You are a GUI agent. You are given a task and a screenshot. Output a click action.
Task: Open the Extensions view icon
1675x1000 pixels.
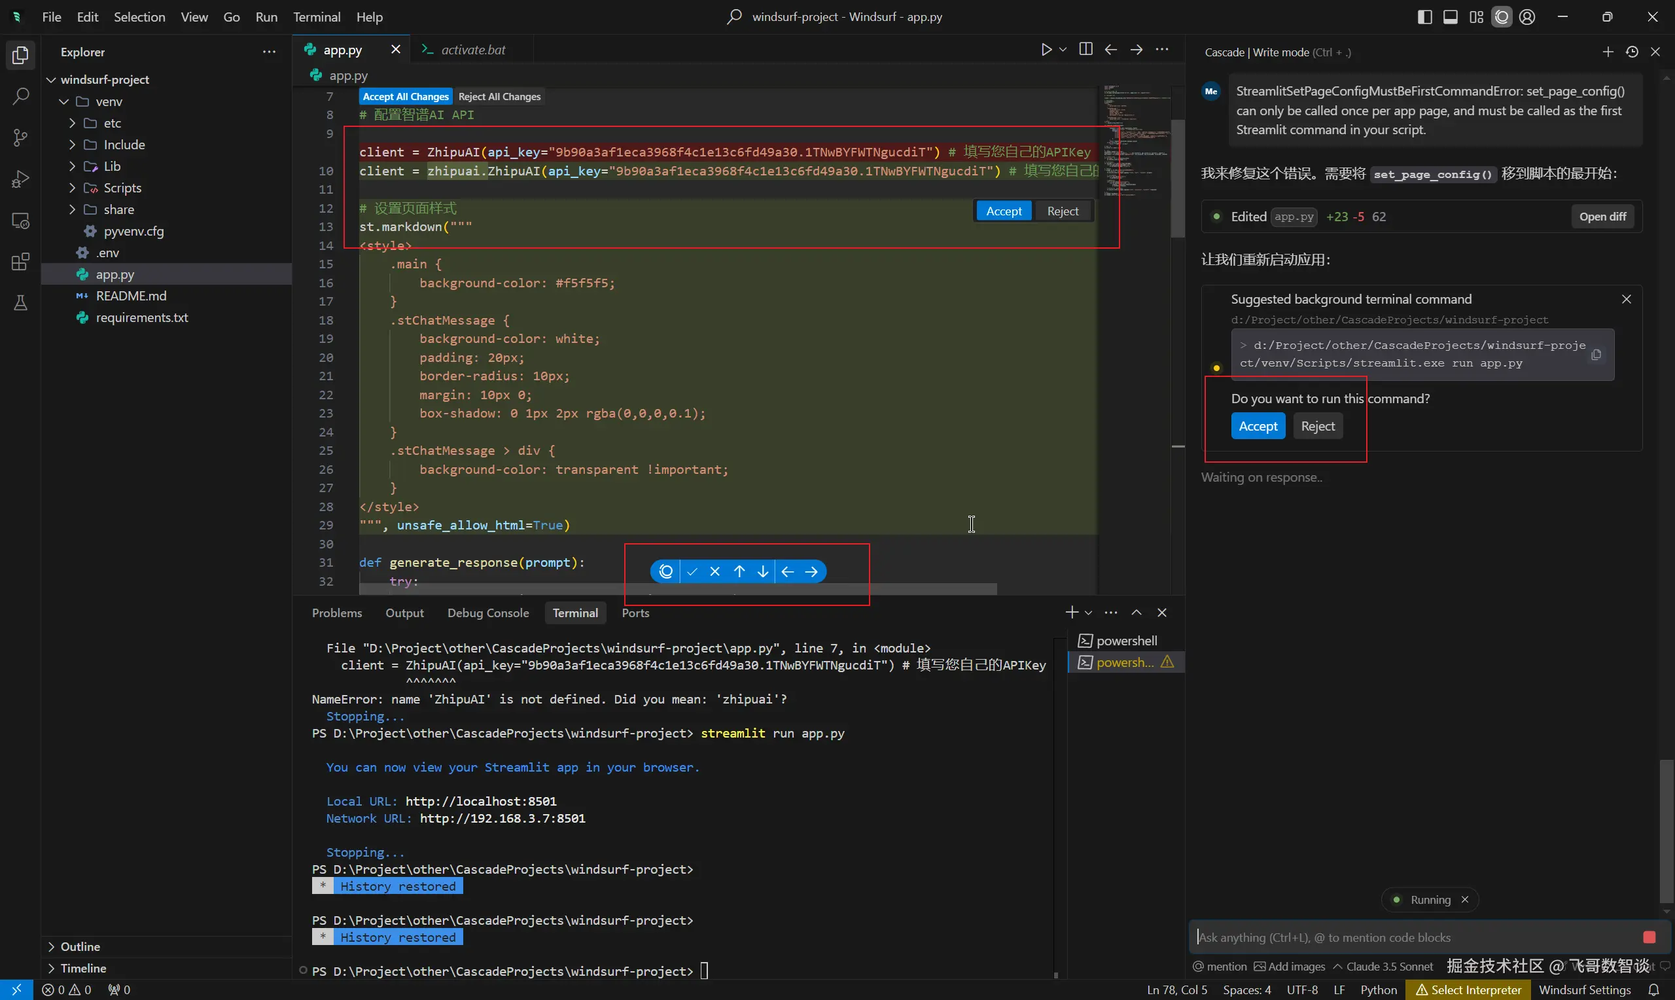pos(20,262)
